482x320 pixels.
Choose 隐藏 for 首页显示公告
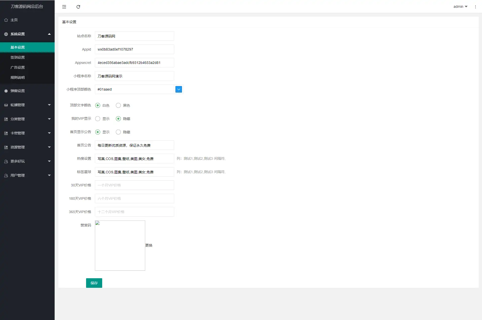click(x=118, y=132)
